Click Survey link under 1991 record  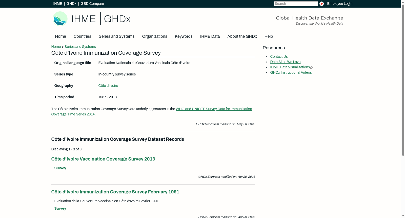60,208
